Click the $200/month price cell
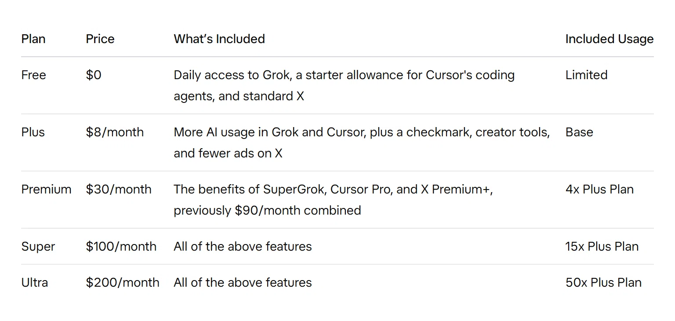The width and height of the screenshot is (675, 321). pyautogui.click(x=123, y=282)
